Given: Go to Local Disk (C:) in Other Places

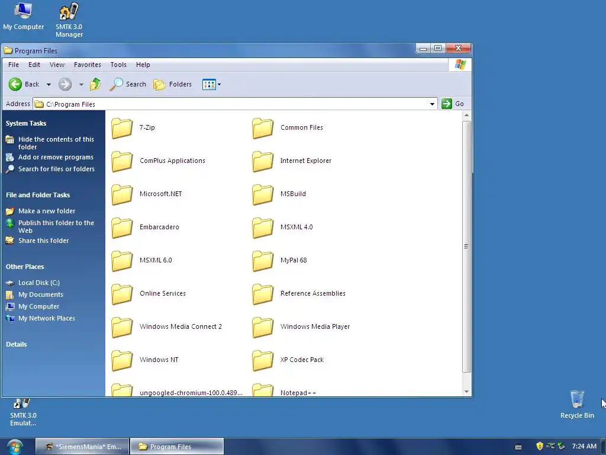Looking at the screenshot, I should pos(39,283).
